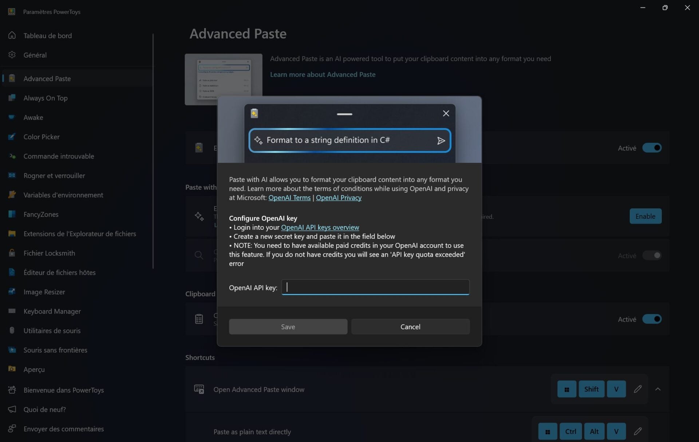Click the Souris sans frontières icon
The height and width of the screenshot is (442, 699).
(12, 350)
